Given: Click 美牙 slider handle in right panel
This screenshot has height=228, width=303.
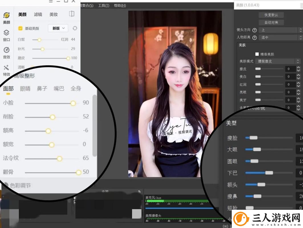Looking at the screenshot, I should click(x=258, y=100).
